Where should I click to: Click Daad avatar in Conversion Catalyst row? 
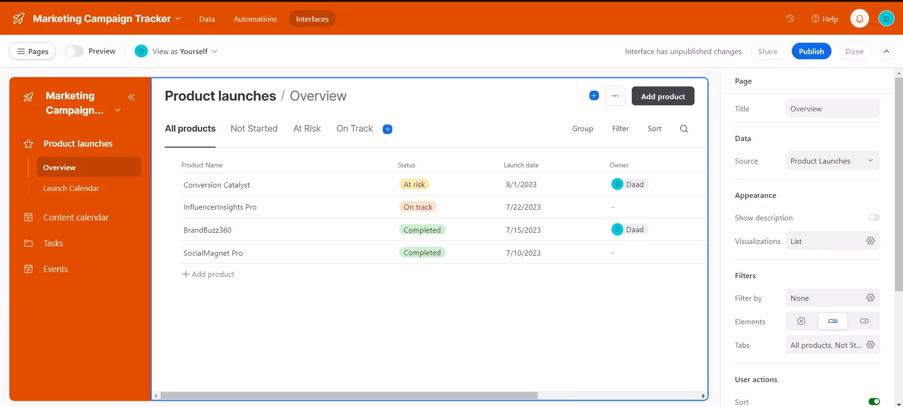617,184
